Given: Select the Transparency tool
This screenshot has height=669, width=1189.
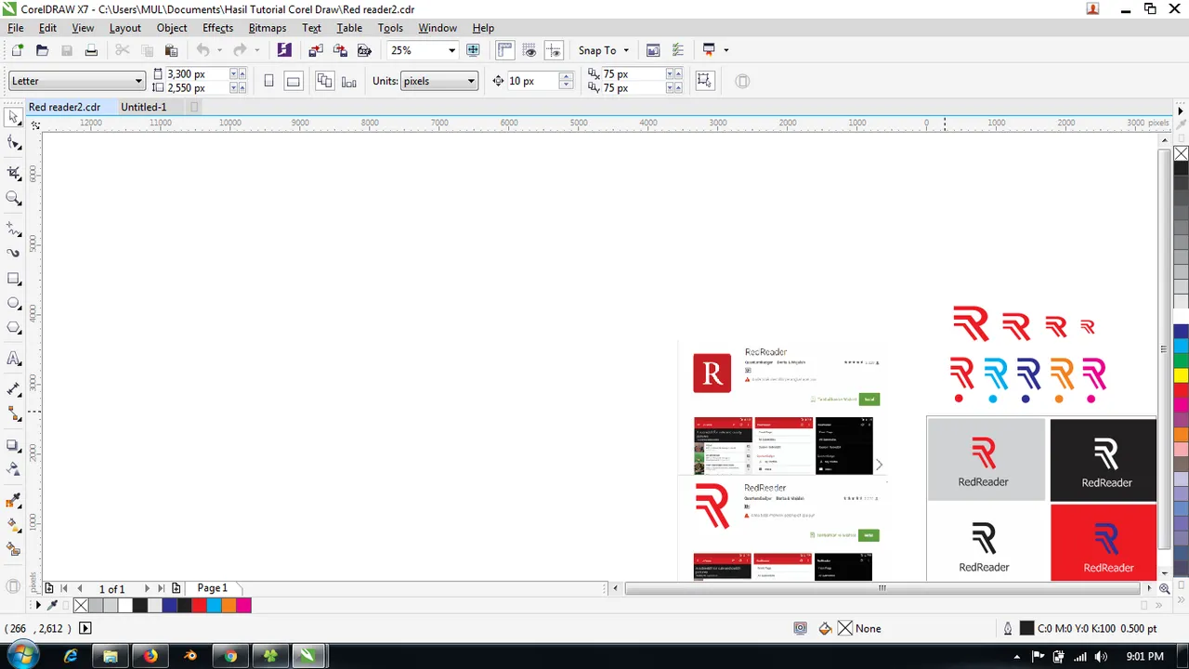Looking at the screenshot, I should [x=14, y=470].
